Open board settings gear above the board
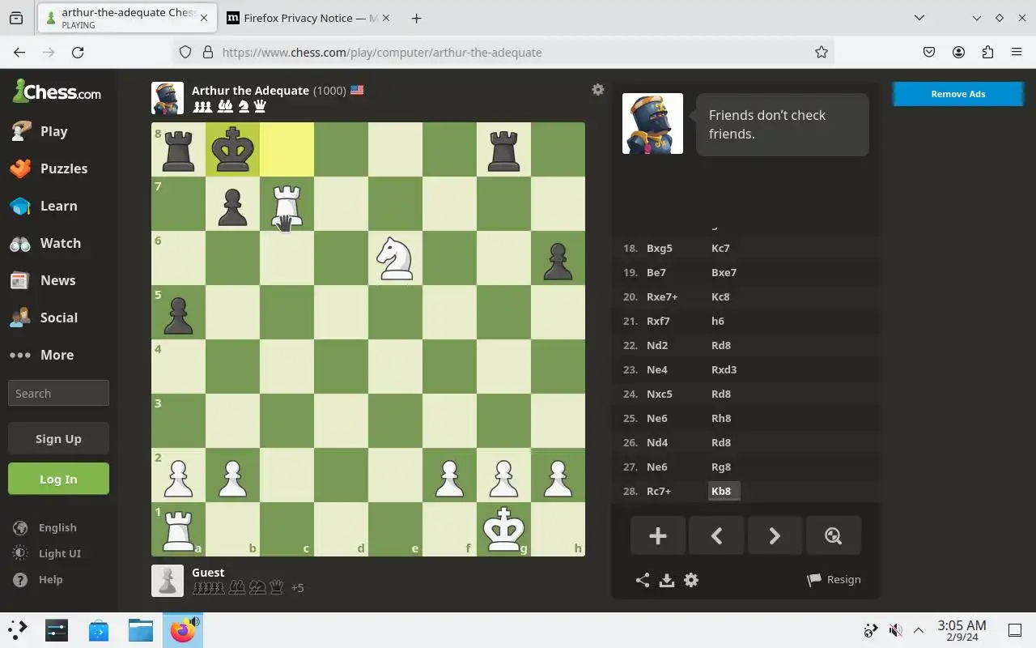 [x=597, y=90]
